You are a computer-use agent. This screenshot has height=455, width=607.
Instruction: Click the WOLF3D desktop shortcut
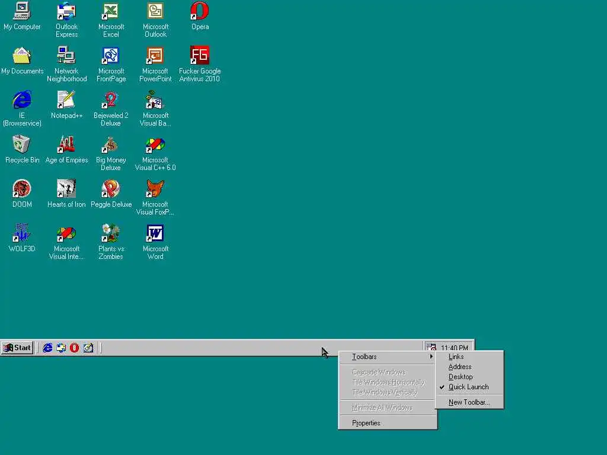coord(22,238)
